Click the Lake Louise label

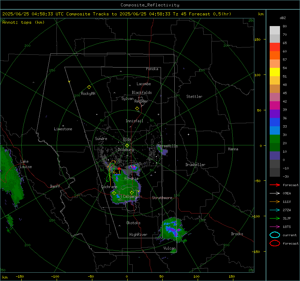tap(26, 164)
